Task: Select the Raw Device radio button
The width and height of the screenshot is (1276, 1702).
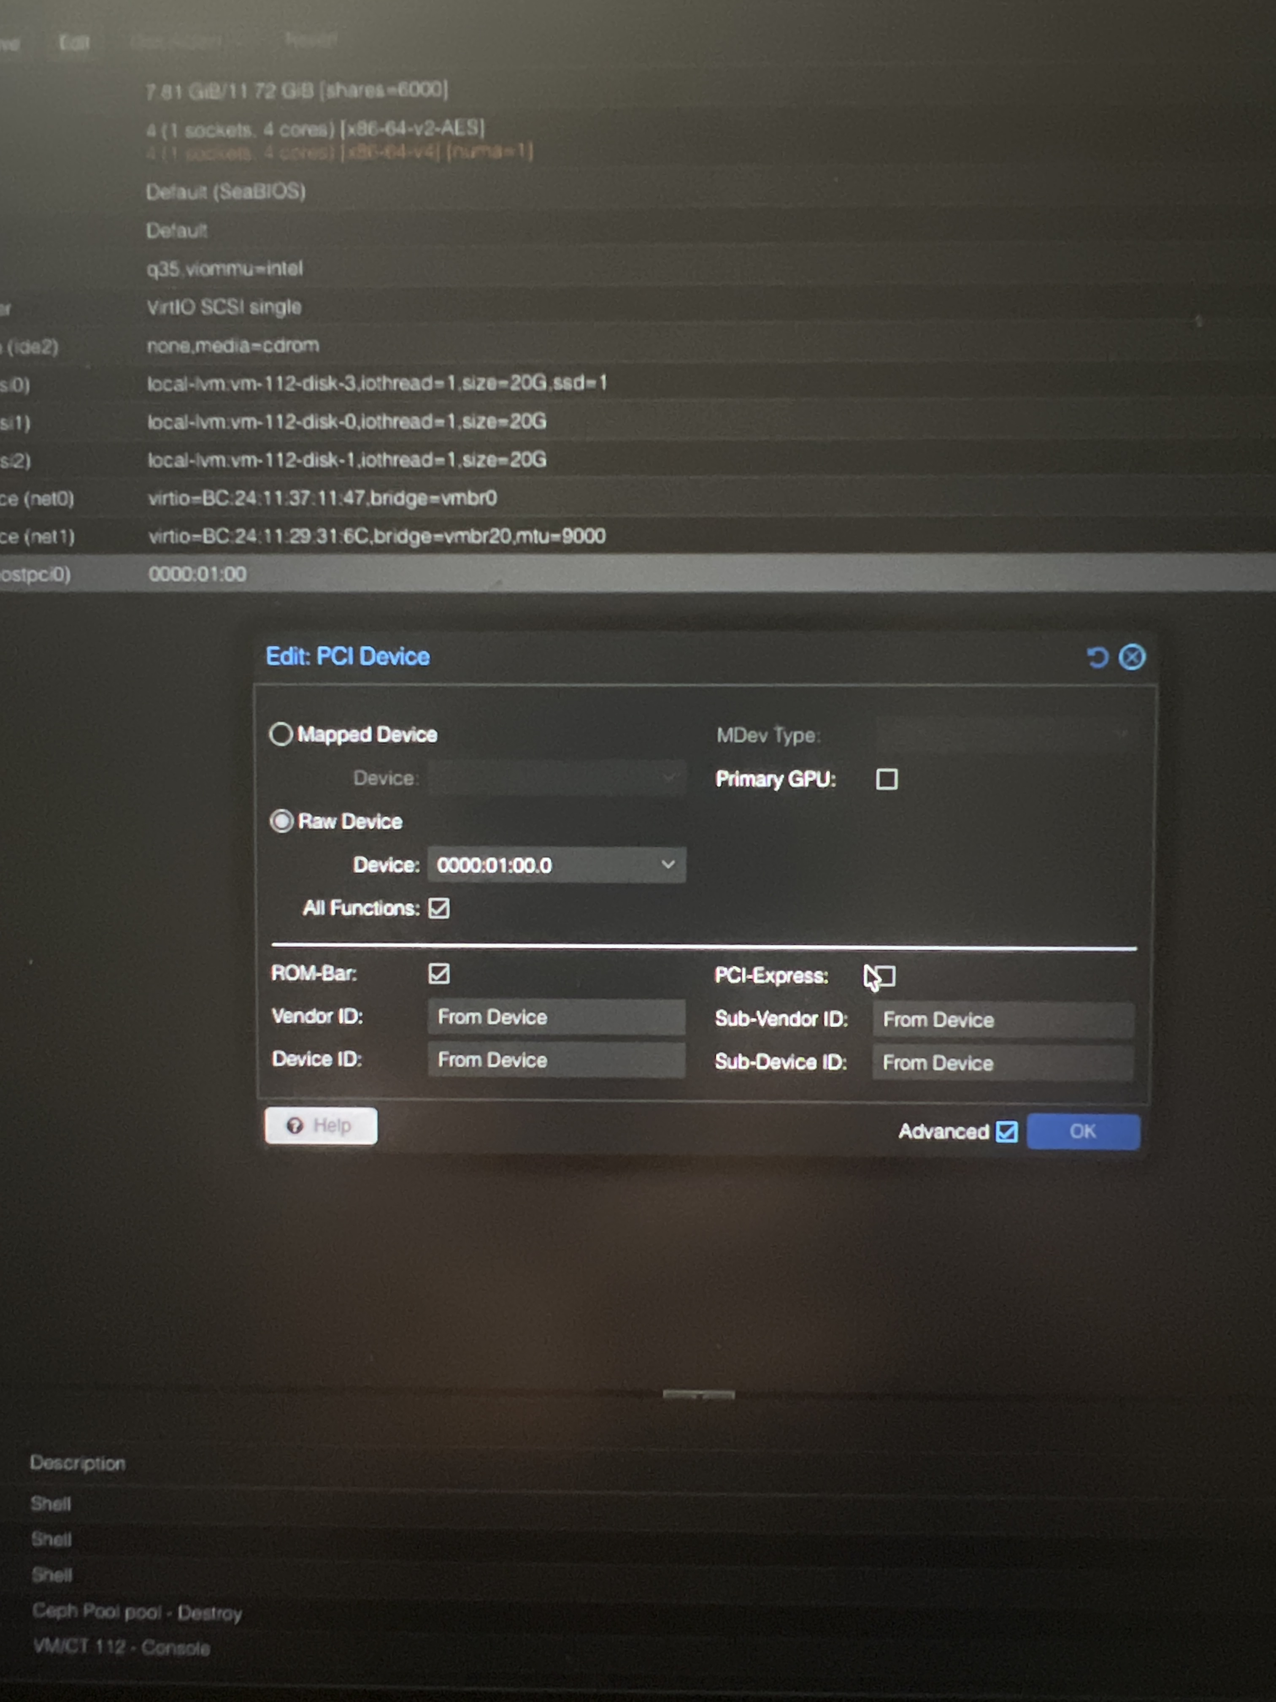Action: coord(281,821)
